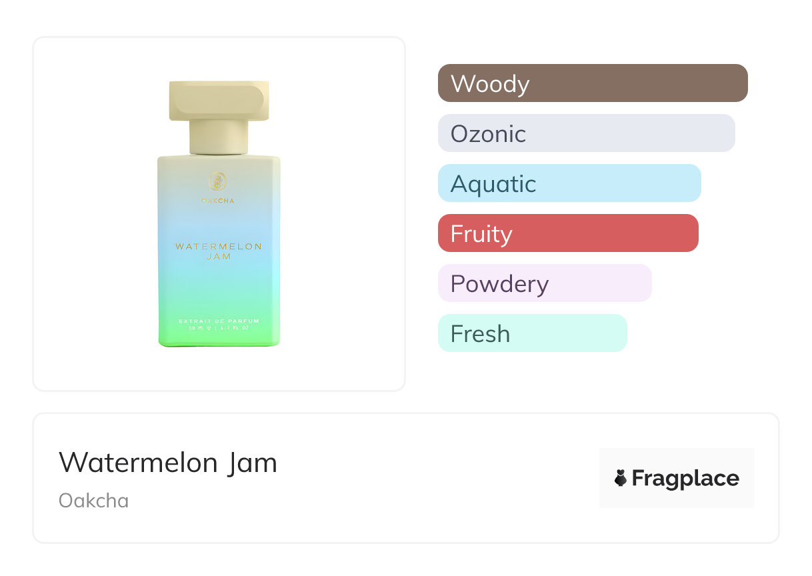Viewport: 812px width, 576px height.
Task: Open the Oakcha brand link below the title
Action: [93, 501]
